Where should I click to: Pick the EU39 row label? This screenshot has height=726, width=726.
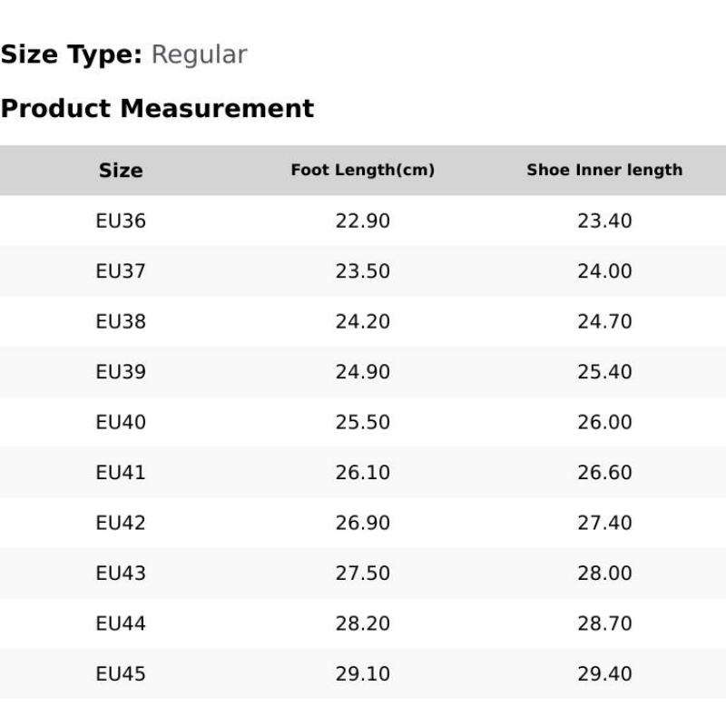click(121, 372)
